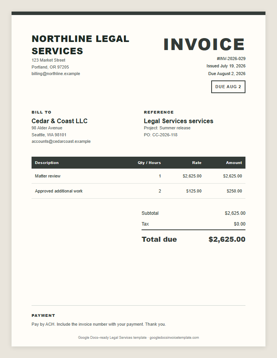Select Approved additional work description cell
277x358 pixels.
click(x=58, y=191)
